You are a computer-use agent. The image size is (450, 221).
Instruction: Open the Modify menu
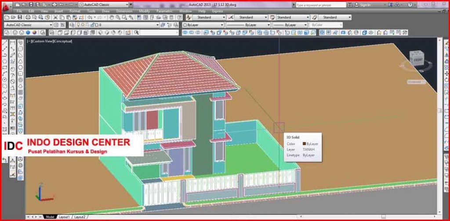pos(144,11)
